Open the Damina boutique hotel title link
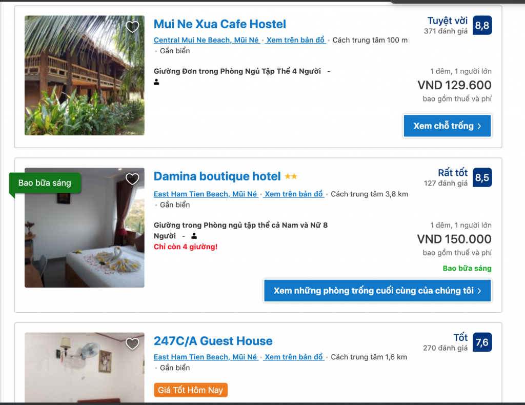The image size is (525, 405). (x=217, y=176)
